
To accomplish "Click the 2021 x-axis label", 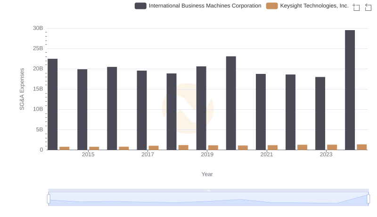I will click(x=267, y=154).
